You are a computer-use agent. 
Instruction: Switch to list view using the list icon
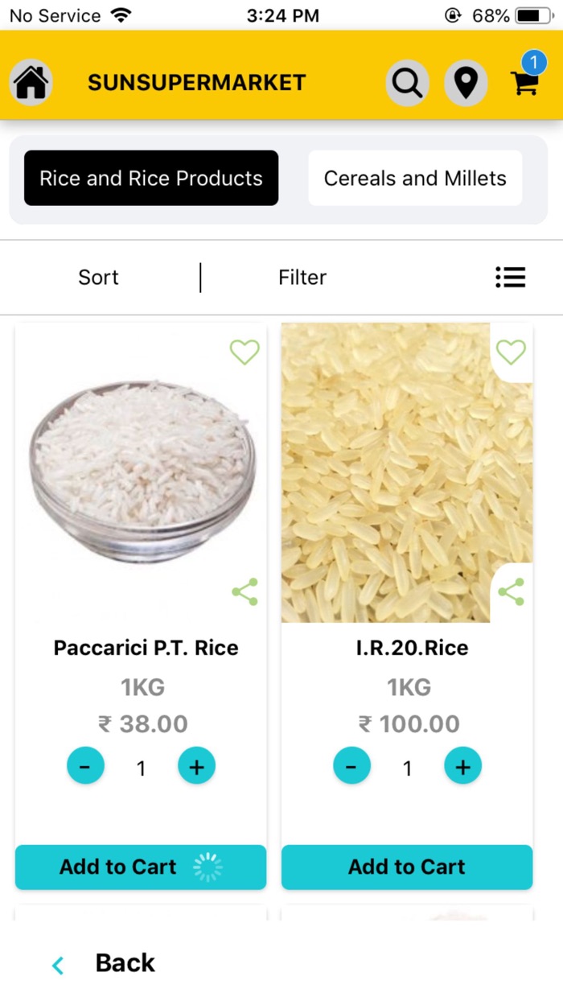click(511, 277)
